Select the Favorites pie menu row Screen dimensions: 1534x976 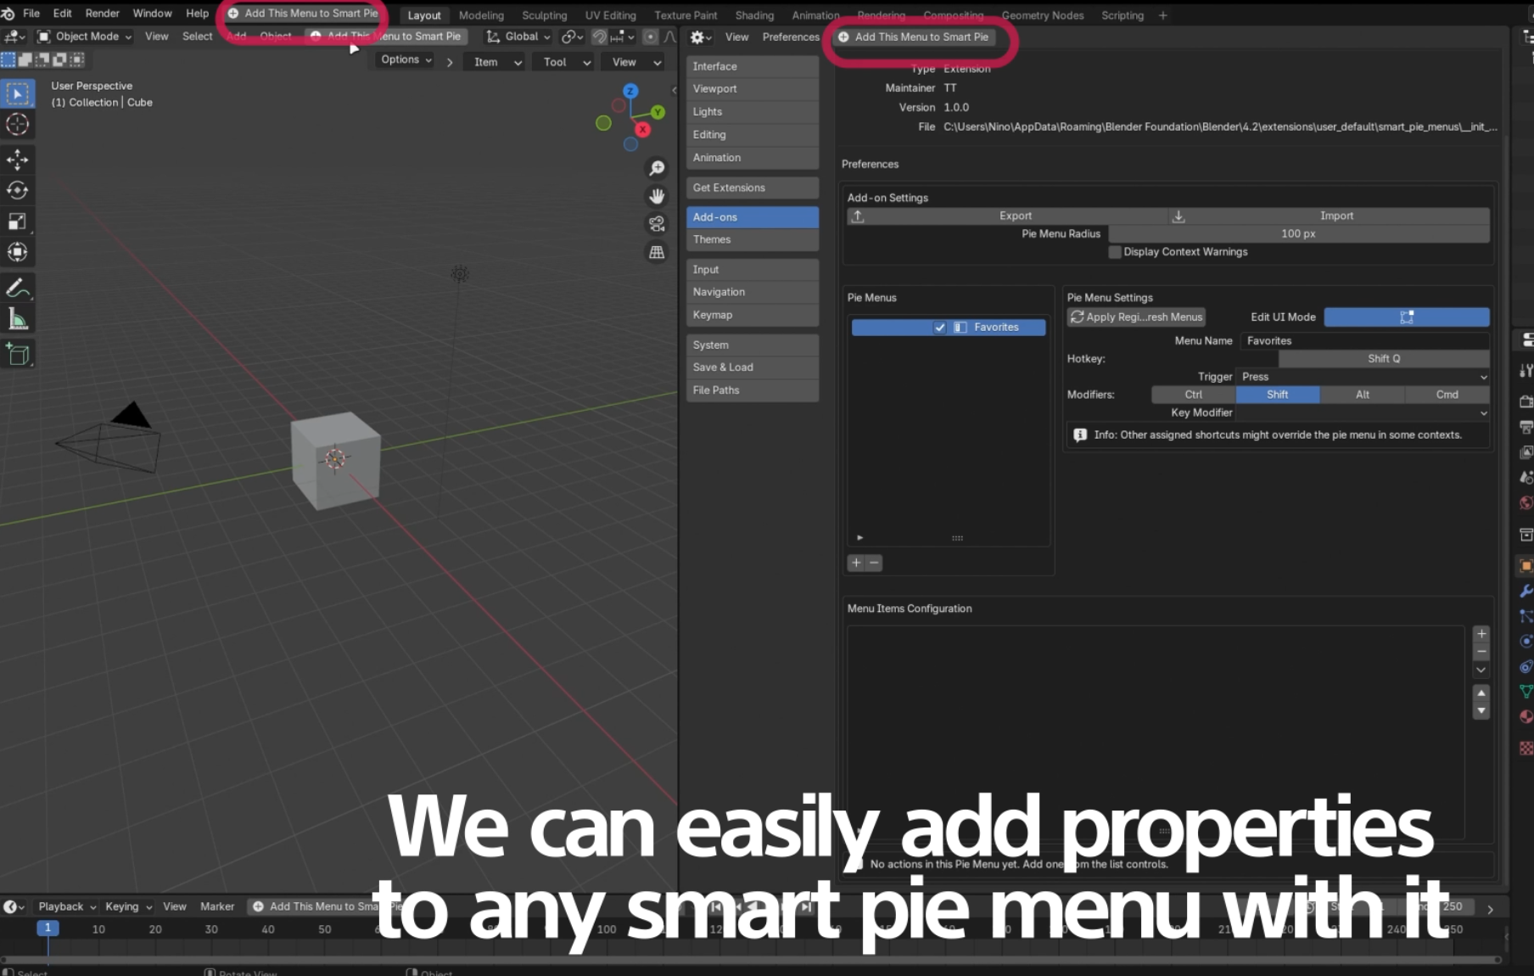pyautogui.click(x=949, y=328)
